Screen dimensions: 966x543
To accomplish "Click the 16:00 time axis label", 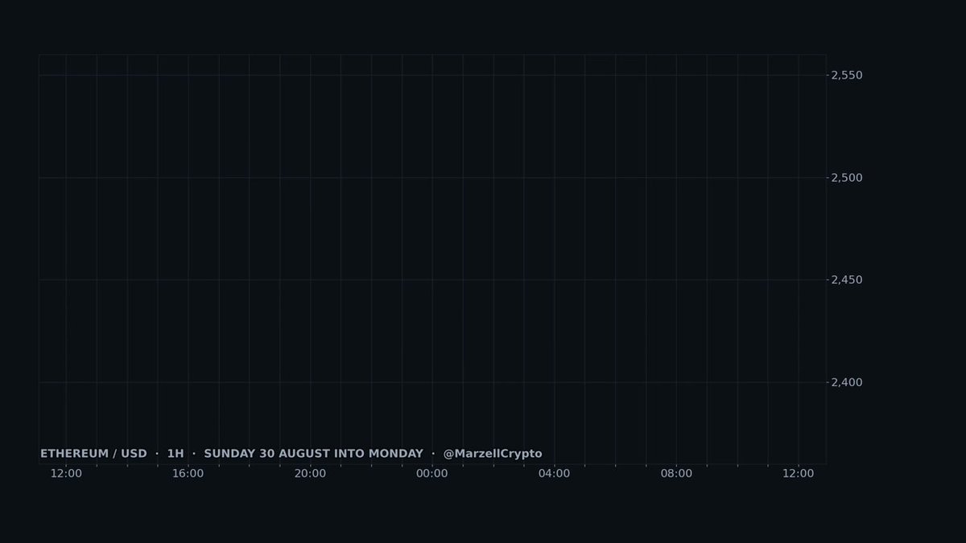I will point(188,474).
